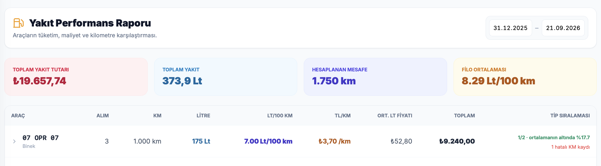Click the plate number 07 OPR 07
The image size is (601, 166).
tap(40, 138)
